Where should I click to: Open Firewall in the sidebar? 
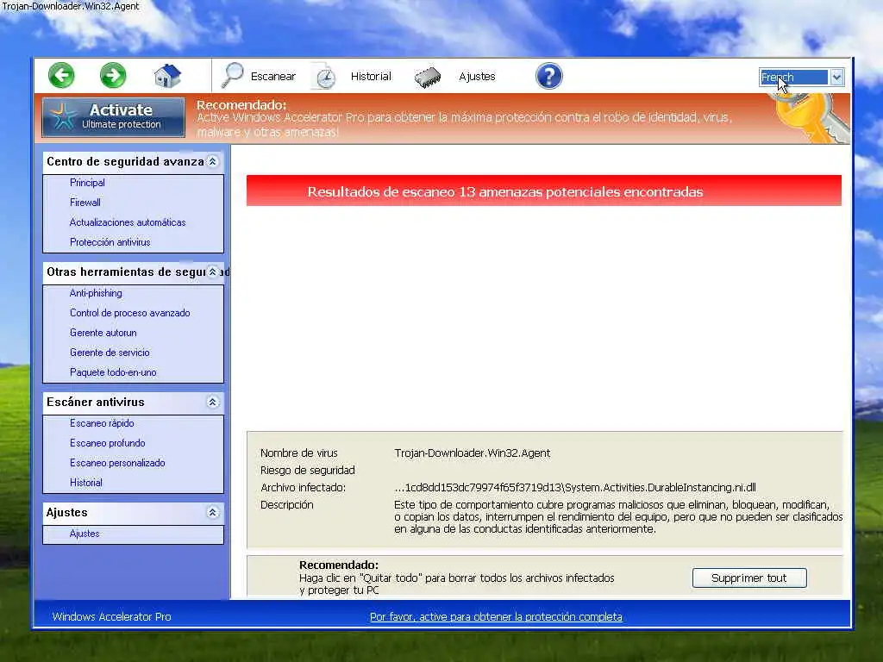85,203
